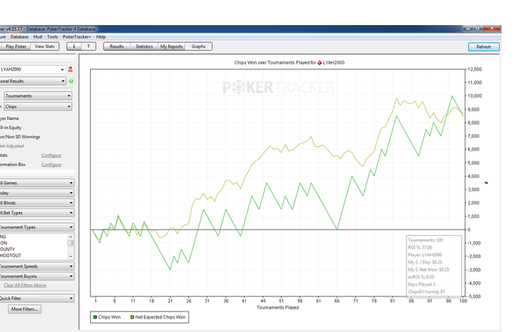Click the Chips Won green legend swatch
The height and width of the screenshot is (332, 530).
[95, 317]
